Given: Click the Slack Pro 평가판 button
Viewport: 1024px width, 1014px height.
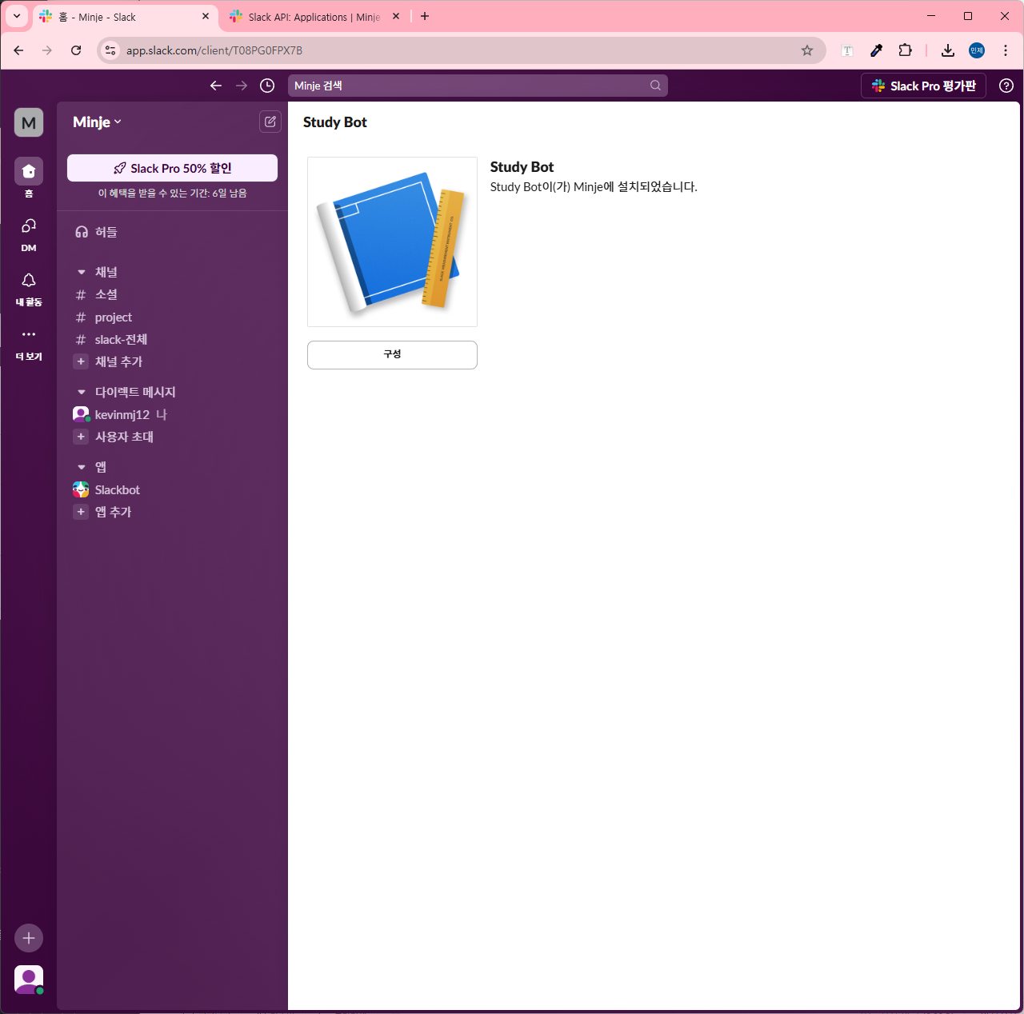Looking at the screenshot, I should pos(923,86).
